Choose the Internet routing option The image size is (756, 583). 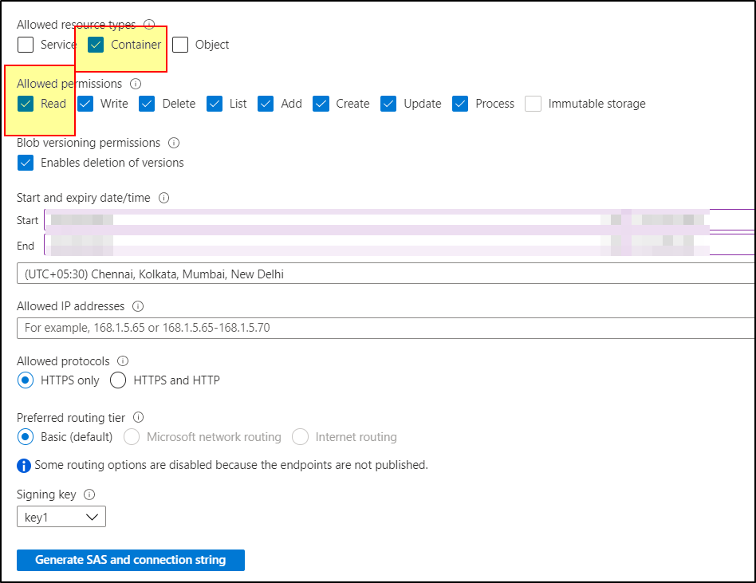coord(300,437)
